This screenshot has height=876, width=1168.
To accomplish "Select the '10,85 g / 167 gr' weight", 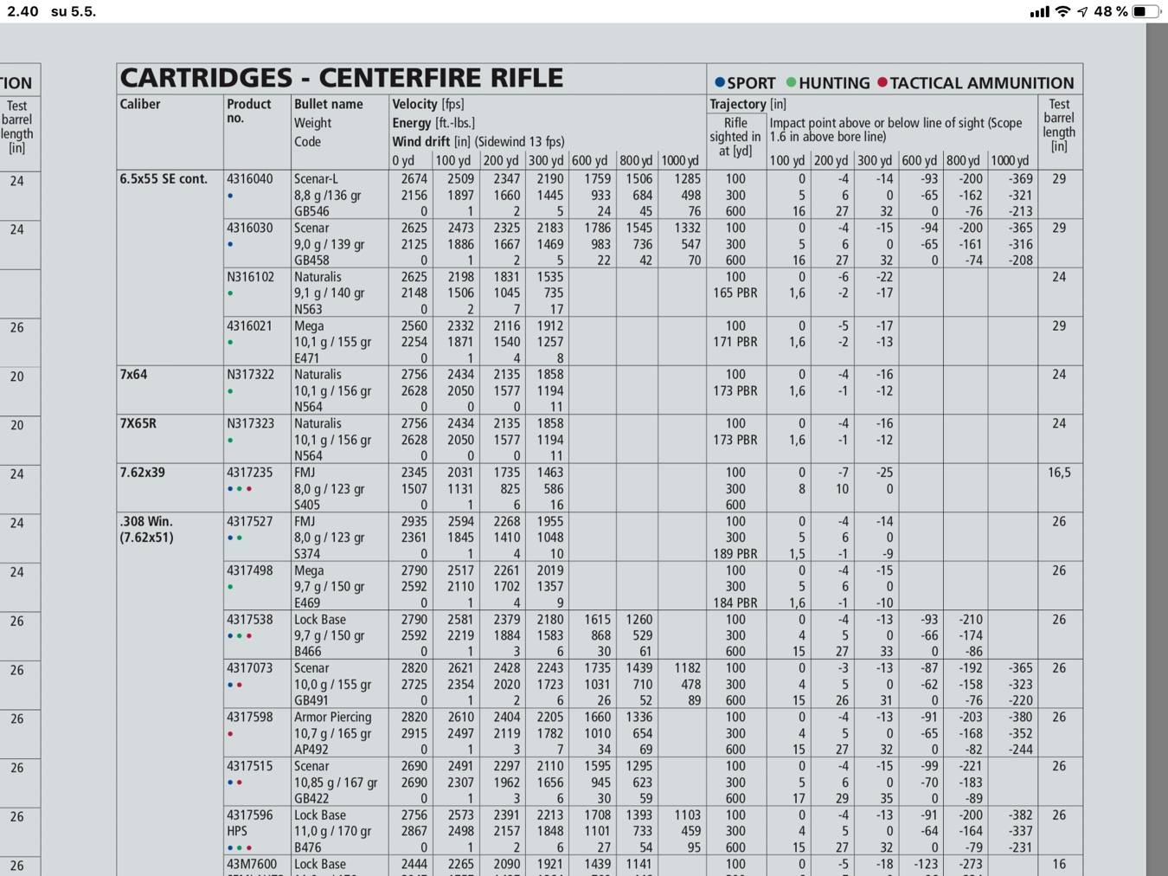I will pyautogui.click(x=336, y=783).
